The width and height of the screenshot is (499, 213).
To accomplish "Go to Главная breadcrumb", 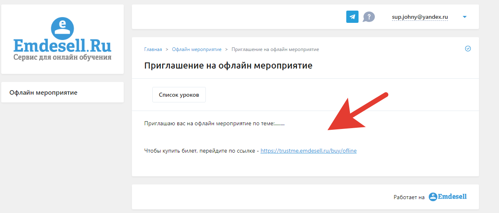I will (x=153, y=49).
